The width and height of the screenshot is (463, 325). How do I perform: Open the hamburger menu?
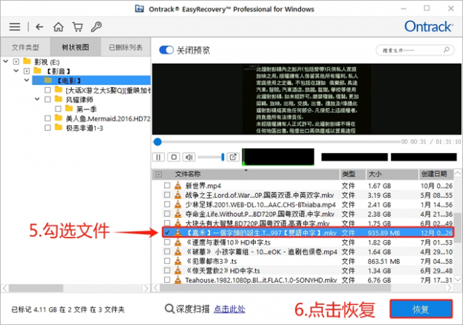(x=14, y=27)
